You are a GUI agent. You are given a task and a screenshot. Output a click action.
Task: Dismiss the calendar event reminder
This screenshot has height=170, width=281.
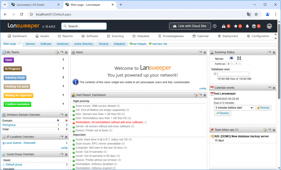click(223, 113)
